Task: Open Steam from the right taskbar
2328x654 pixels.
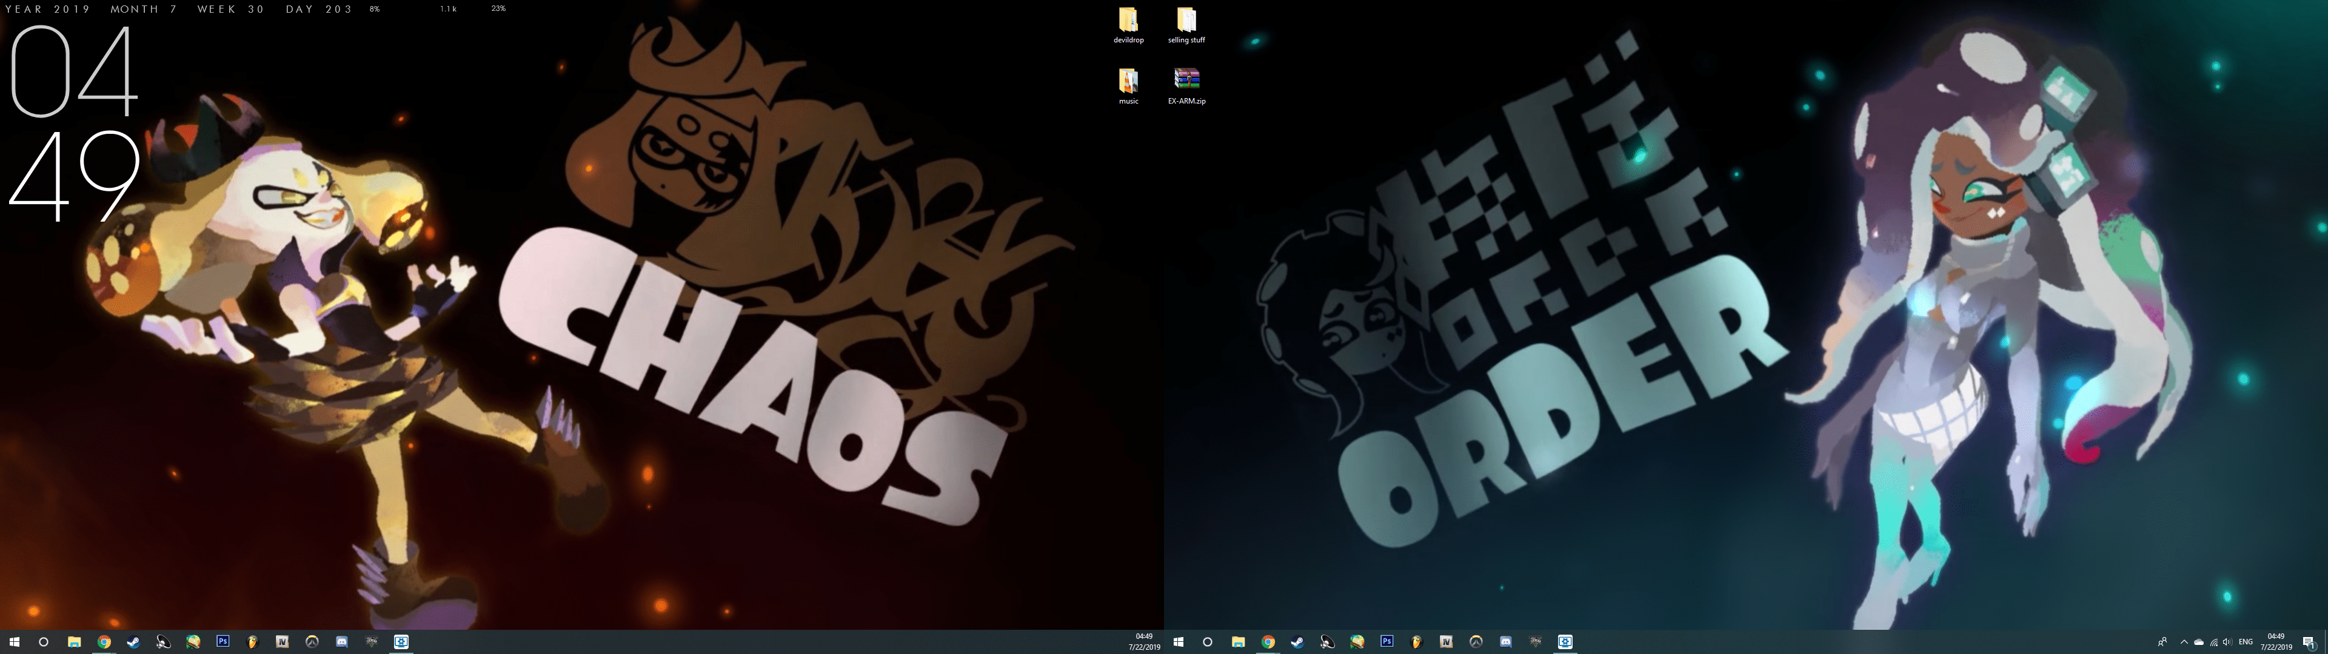Action: (1298, 642)
